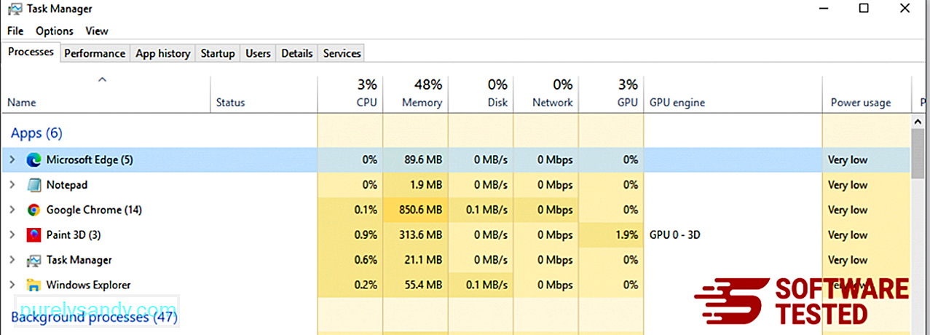This screenshot has height=335, width=930.
Task: Switch to the Performance tab
Action: (x=95, y=53)
